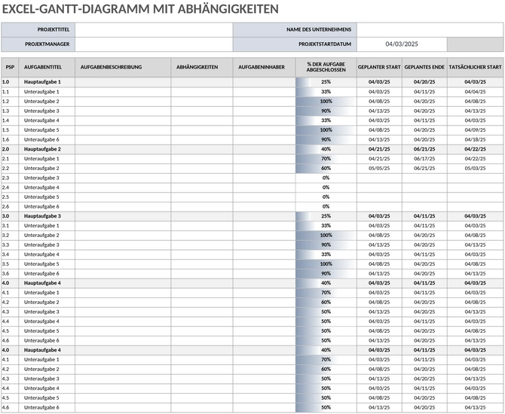This screenshot has width=505, height=414.
Task: Click the actual start date 05/03/25
Action: pyautogui.click(x=476, y=169)
